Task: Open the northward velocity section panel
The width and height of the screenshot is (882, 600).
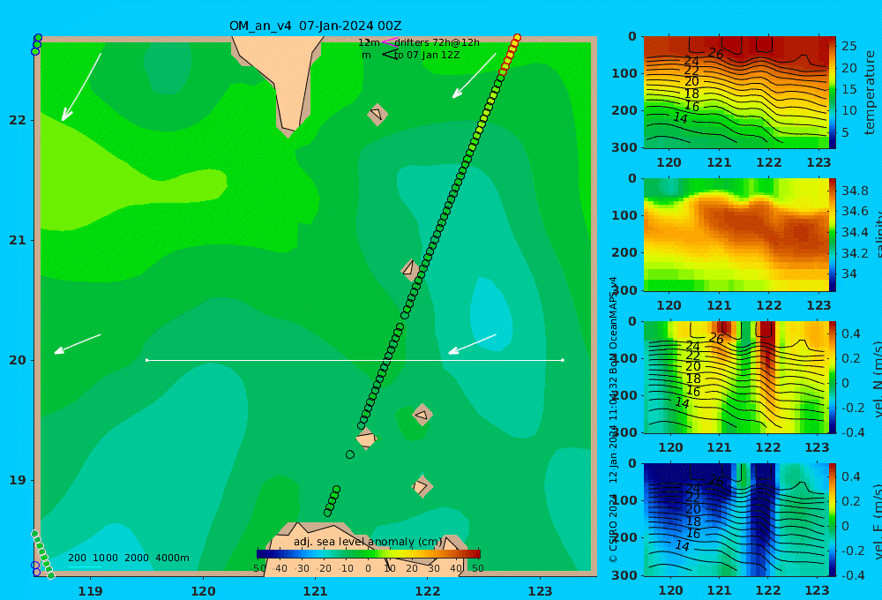Action: pos(736,377)
